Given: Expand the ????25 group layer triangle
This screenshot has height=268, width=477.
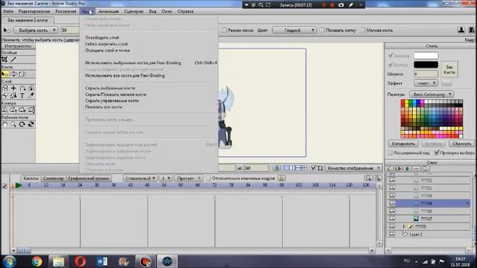Looking at the screenshot, I should [x=404, y=226].
